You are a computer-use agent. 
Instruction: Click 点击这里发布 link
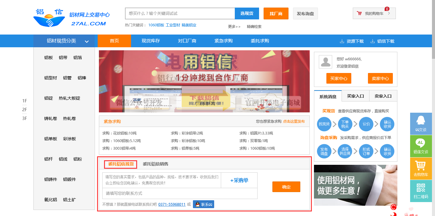pyautogui.click(x=294, y=121)
